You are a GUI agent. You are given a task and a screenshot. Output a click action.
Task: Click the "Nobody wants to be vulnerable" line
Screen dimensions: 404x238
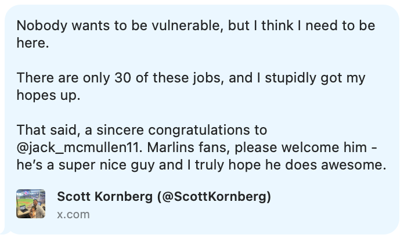click(195, 26)
